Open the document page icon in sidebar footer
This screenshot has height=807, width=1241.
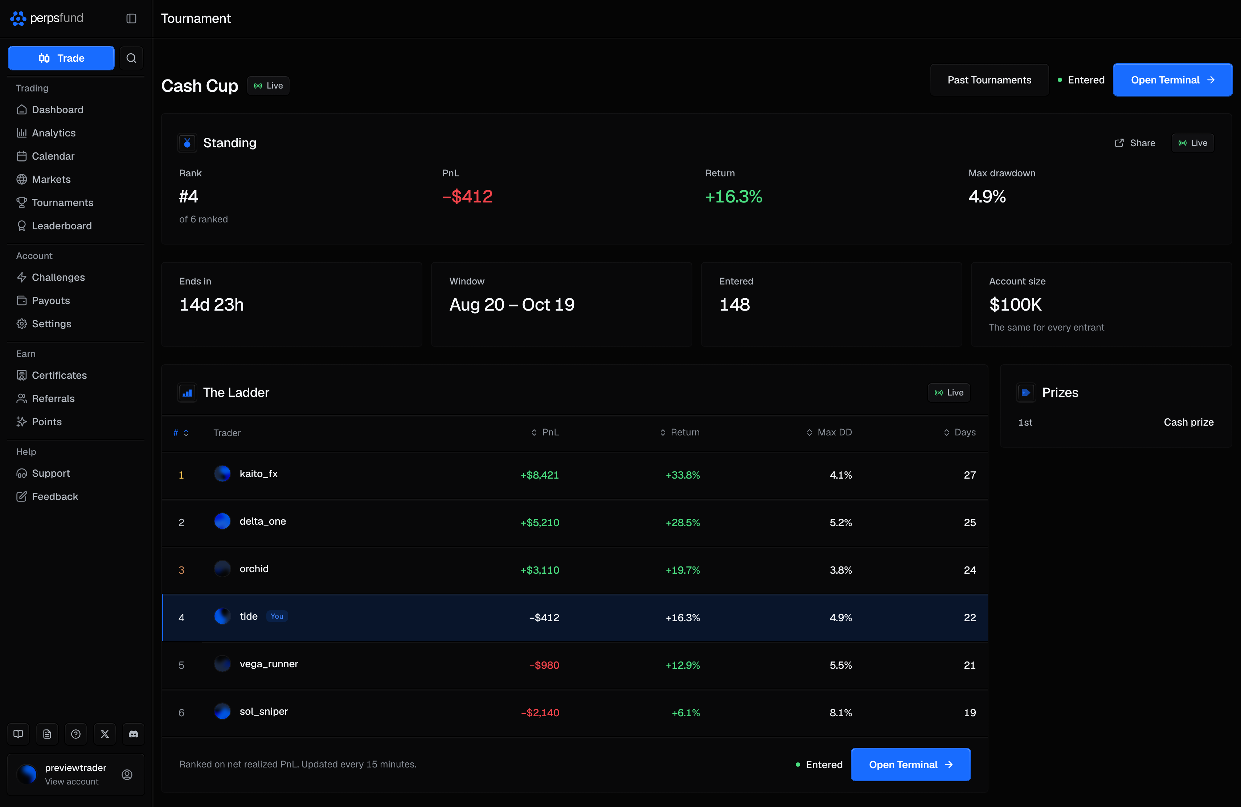[x=47, y=734]
